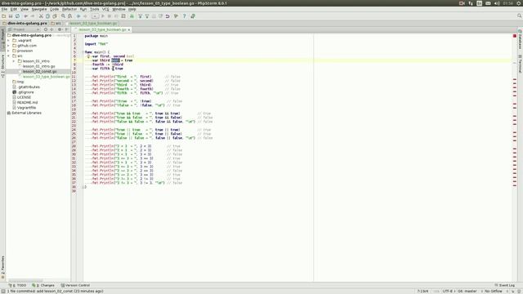Click the navigate Back blue arrow
The image size is (523, 294).
click(x=78, y=16)
